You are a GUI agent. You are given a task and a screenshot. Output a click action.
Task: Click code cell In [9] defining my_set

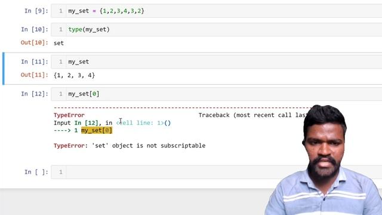tap(216, 11)
